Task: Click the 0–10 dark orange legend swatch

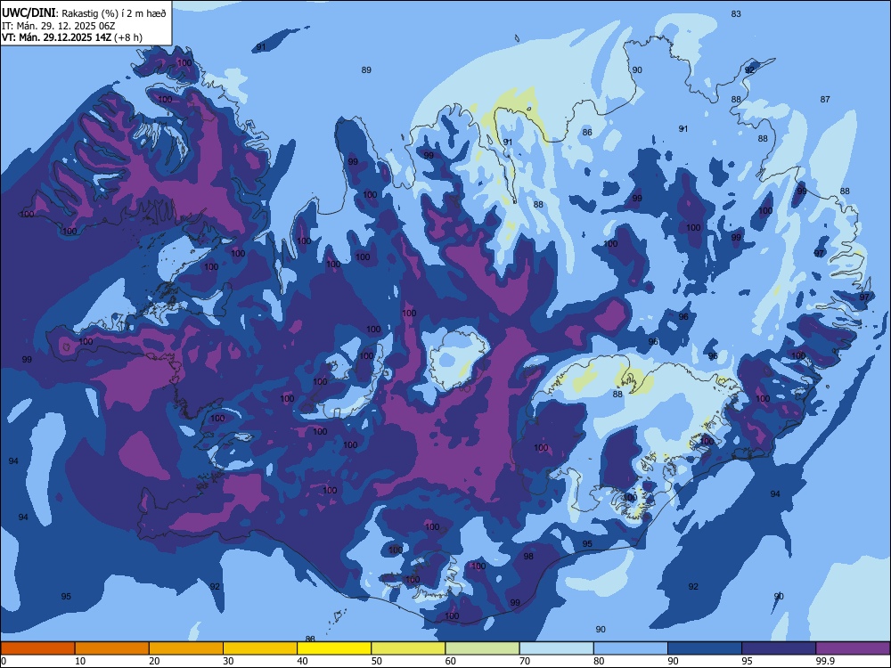Action: (37, 648)
